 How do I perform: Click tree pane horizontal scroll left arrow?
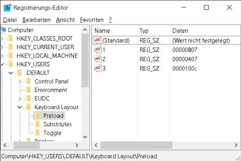coord(5,145)
